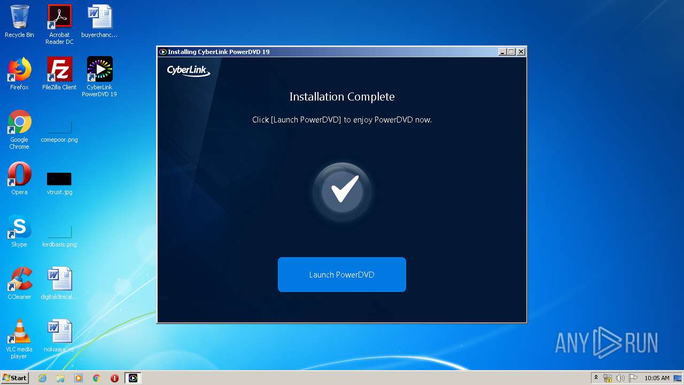Image resolution: width=684 pixels, height=385 pixels.
Task: Select the Skype desktop shortcut
Action: pos(19,231)
